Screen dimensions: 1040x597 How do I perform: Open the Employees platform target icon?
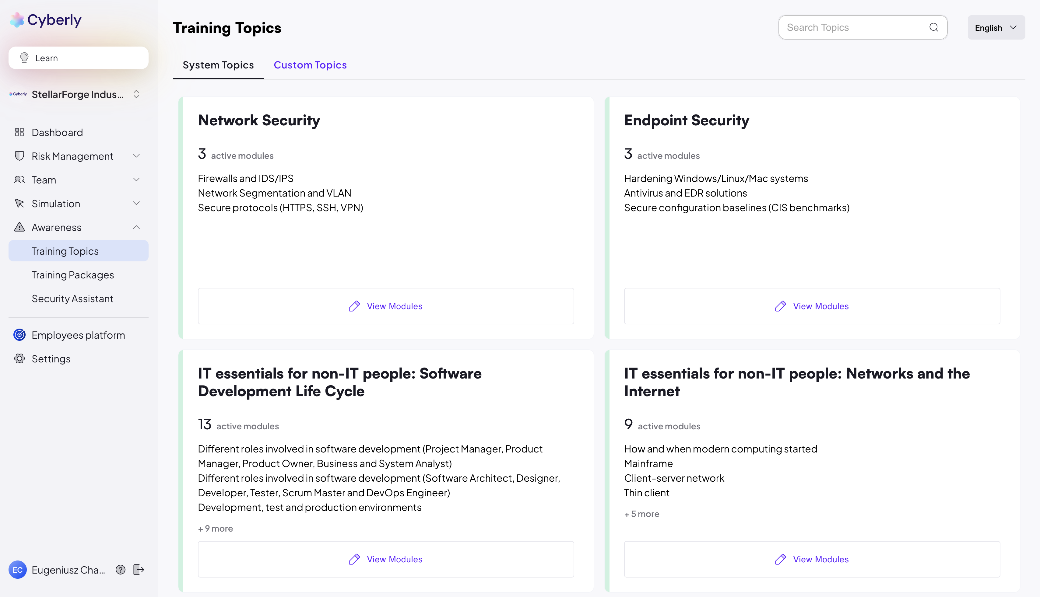coord(19,335)
